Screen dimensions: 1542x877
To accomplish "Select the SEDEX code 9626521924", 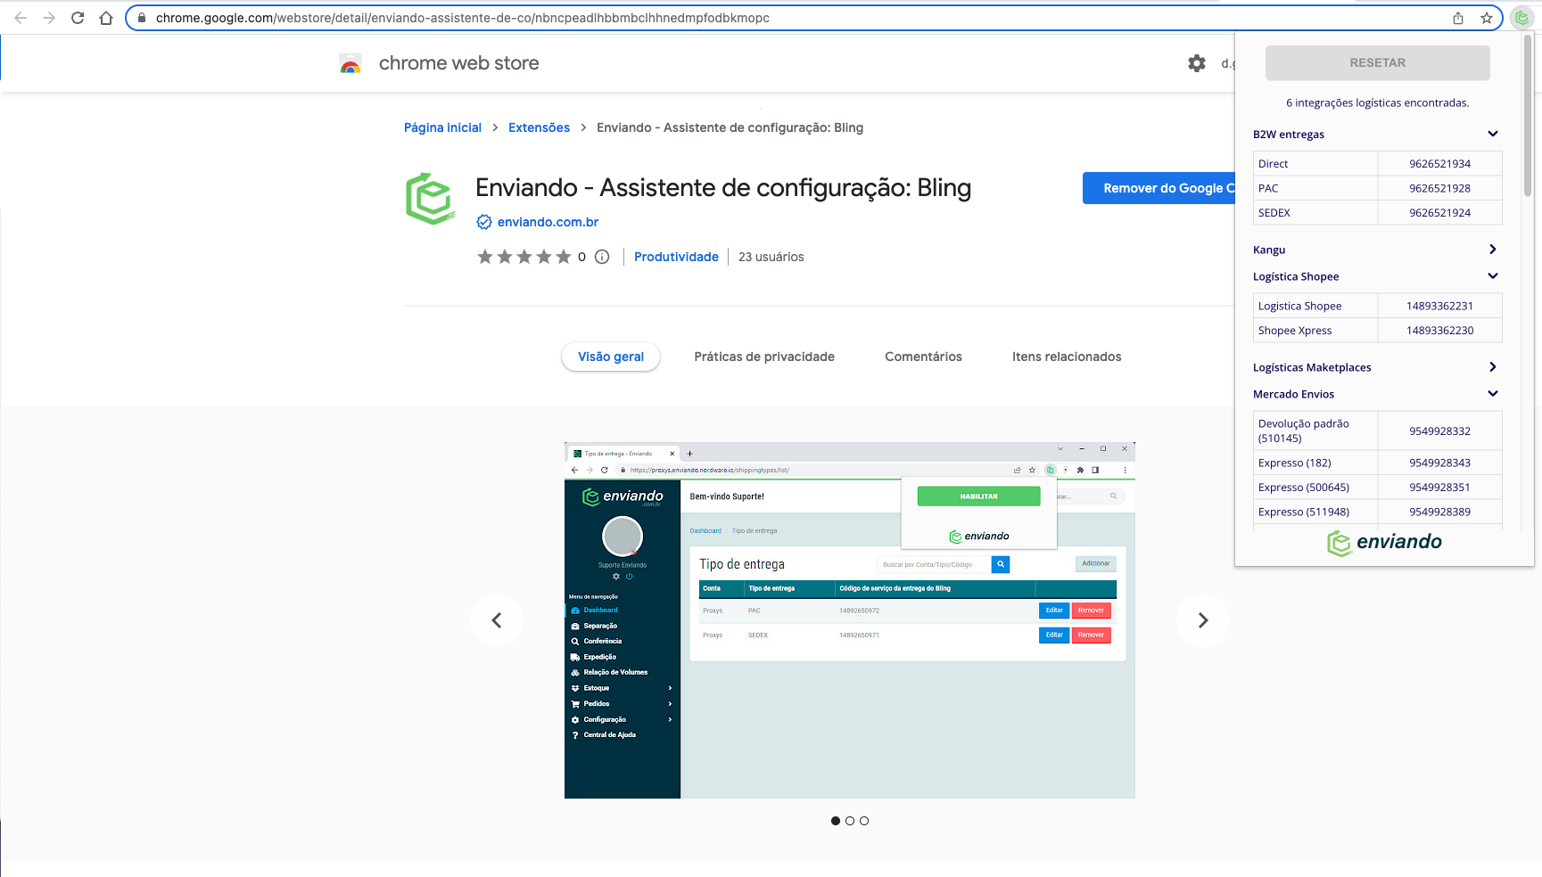I will click(x=1439, y=213).
